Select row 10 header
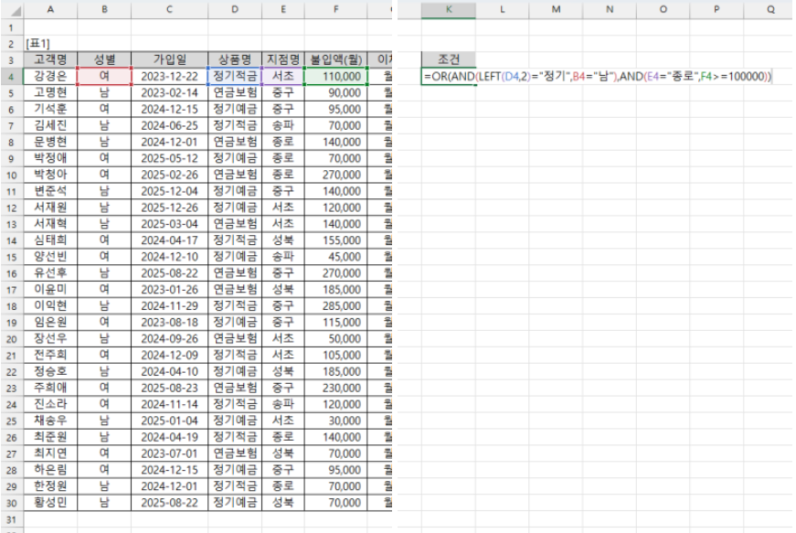The image size is (796, 533). pos(11,176)
